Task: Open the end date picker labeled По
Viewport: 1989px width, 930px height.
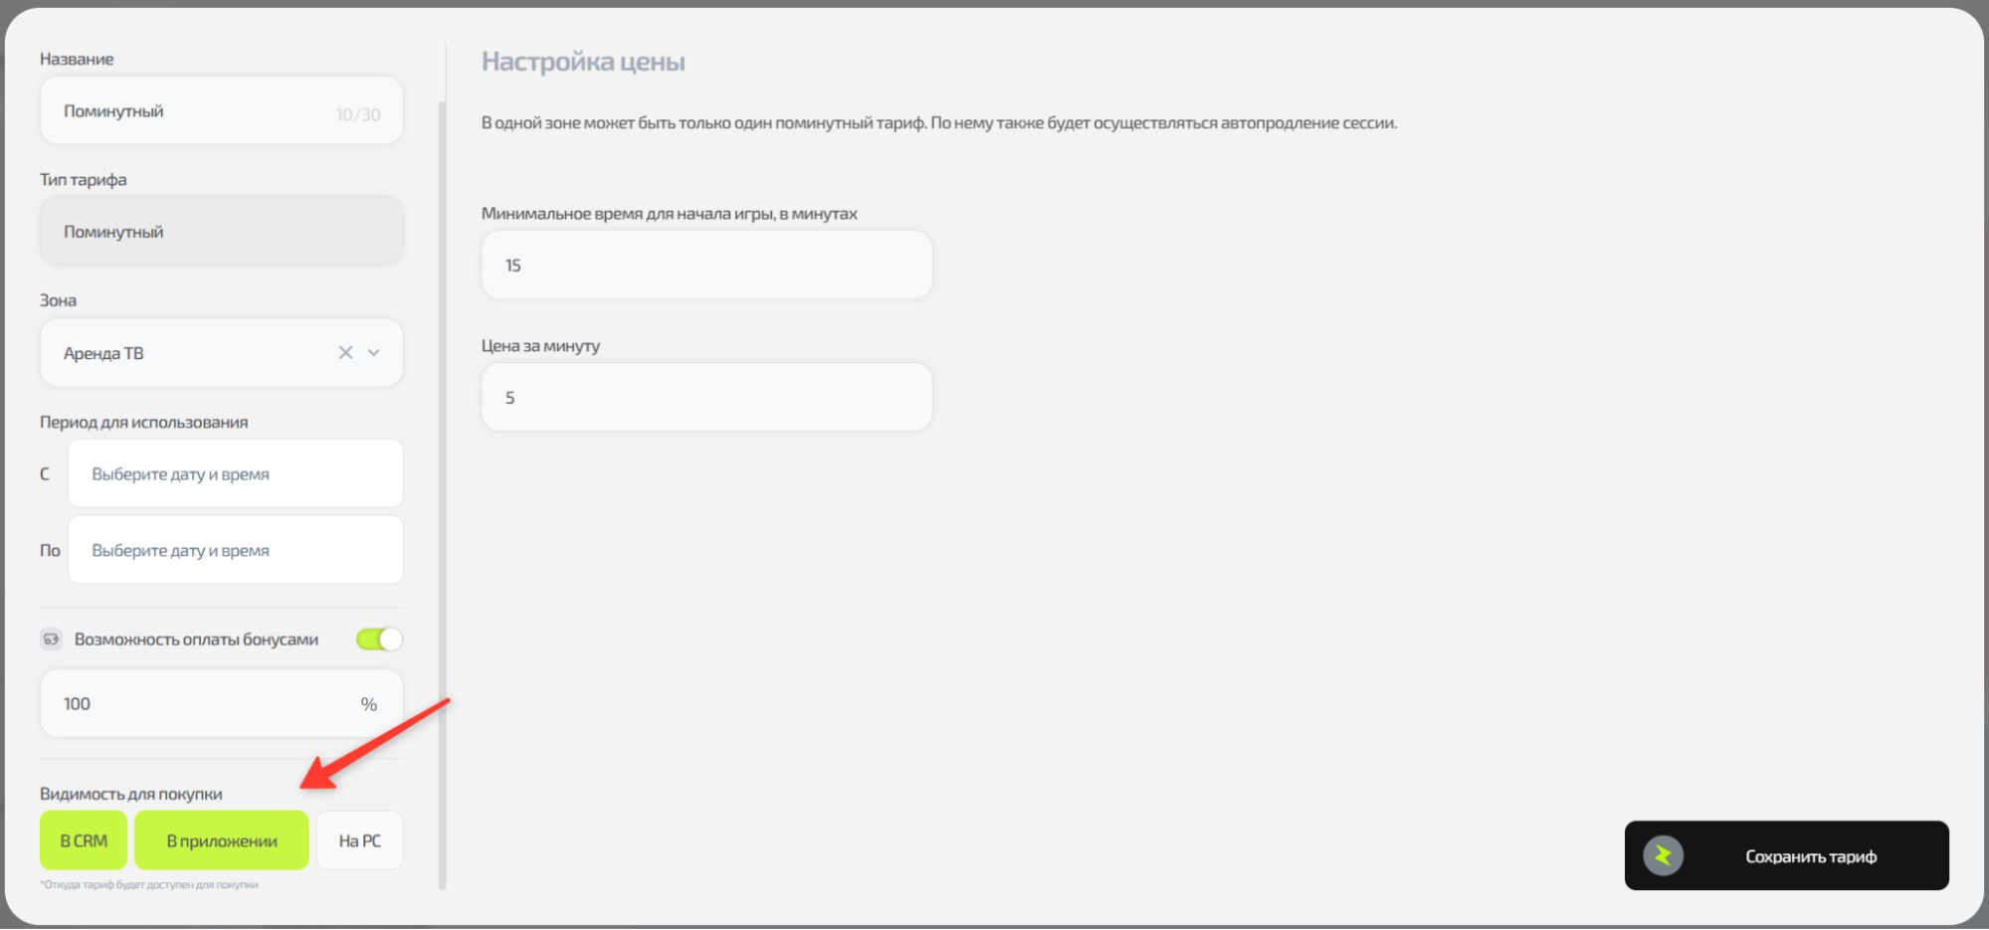Action: coord(235,550)
